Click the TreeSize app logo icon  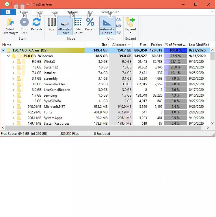pos(7,4)
